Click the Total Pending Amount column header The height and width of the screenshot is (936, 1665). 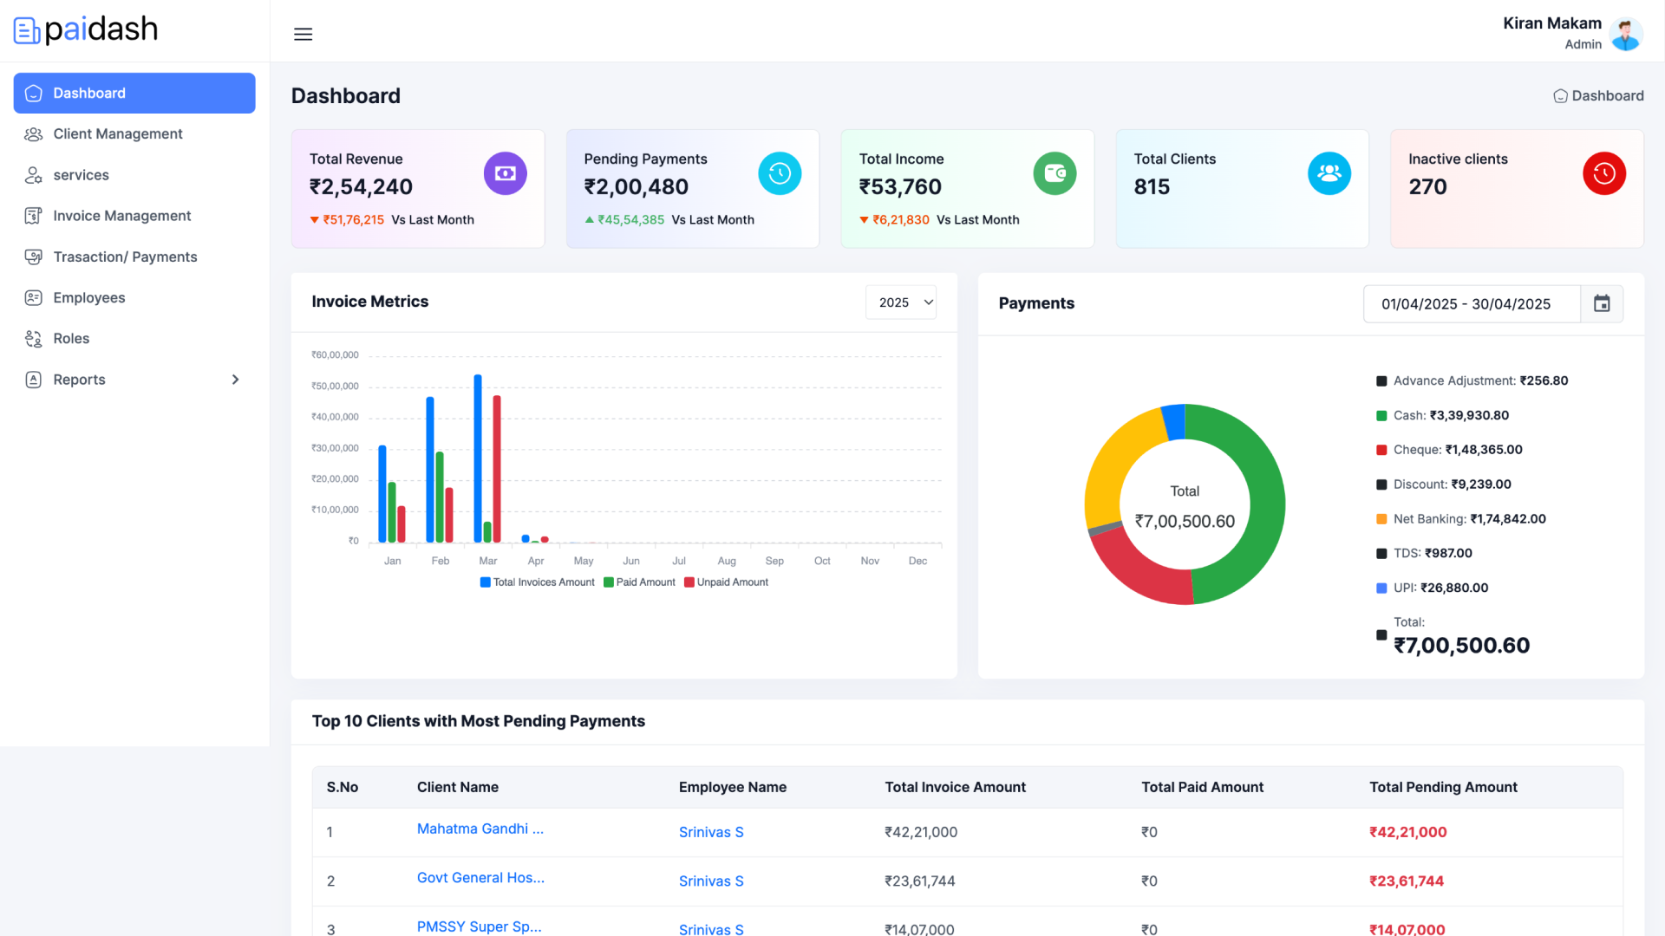[1443, 788]
